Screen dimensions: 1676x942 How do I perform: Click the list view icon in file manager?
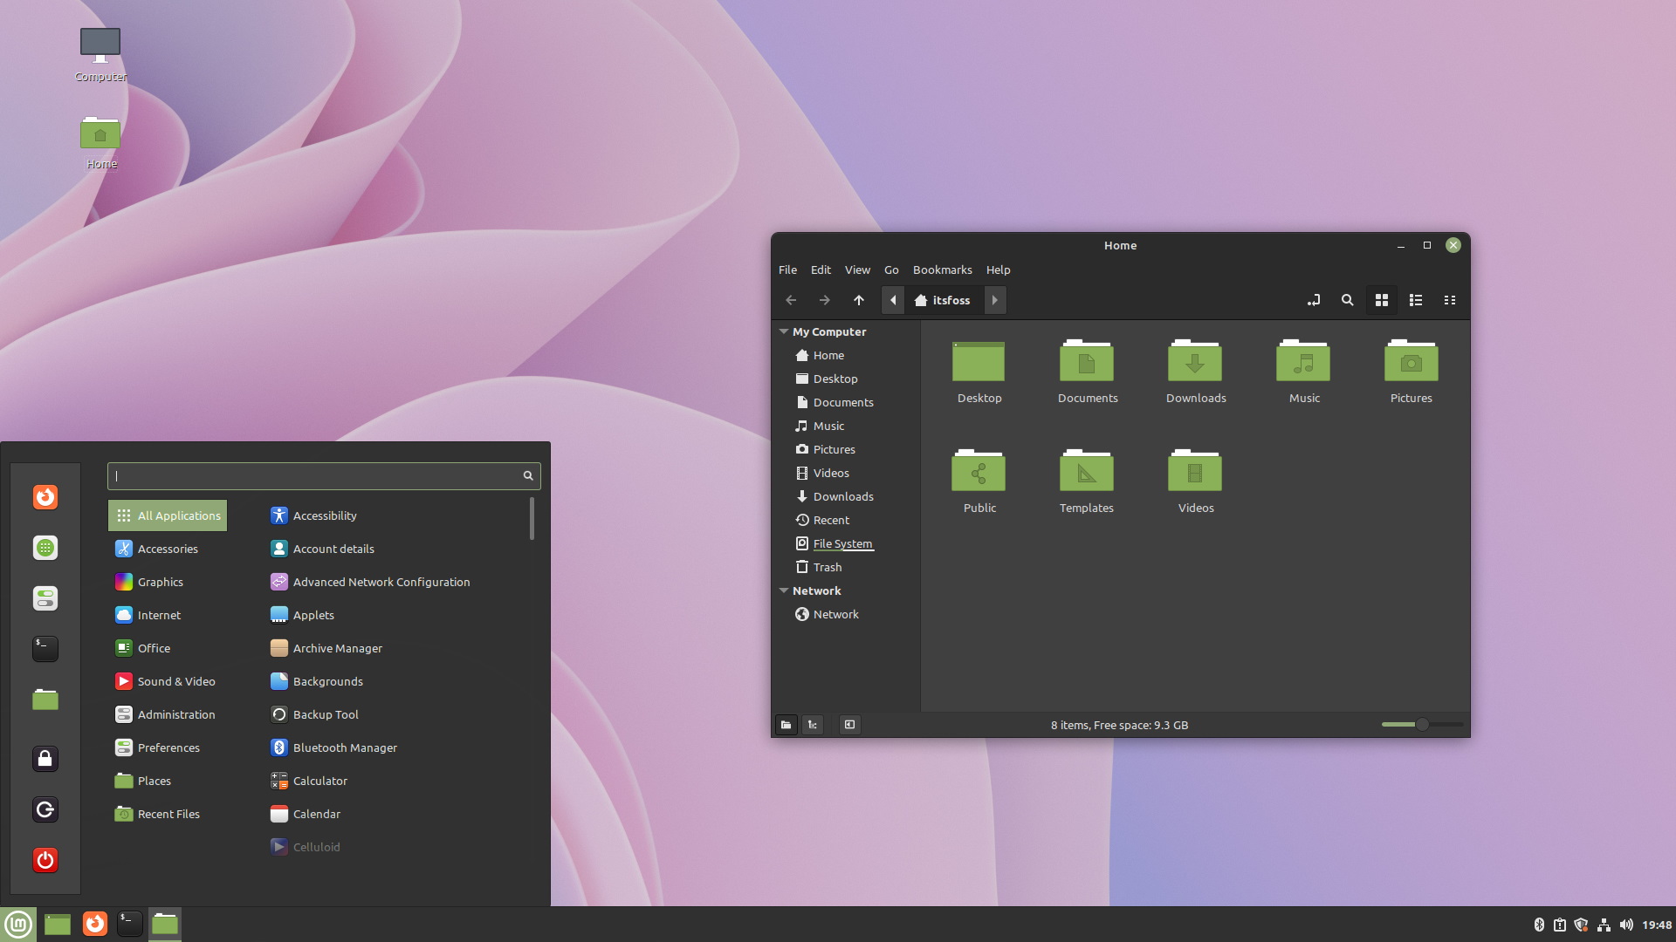[x=1416, y=300]
